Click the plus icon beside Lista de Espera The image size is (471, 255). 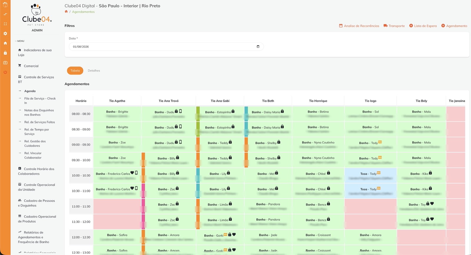[411, 26]
